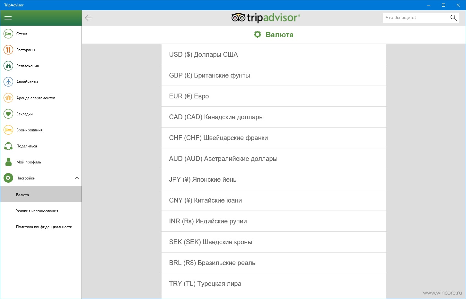Choose USD Доллары США currency

[274, 54]
